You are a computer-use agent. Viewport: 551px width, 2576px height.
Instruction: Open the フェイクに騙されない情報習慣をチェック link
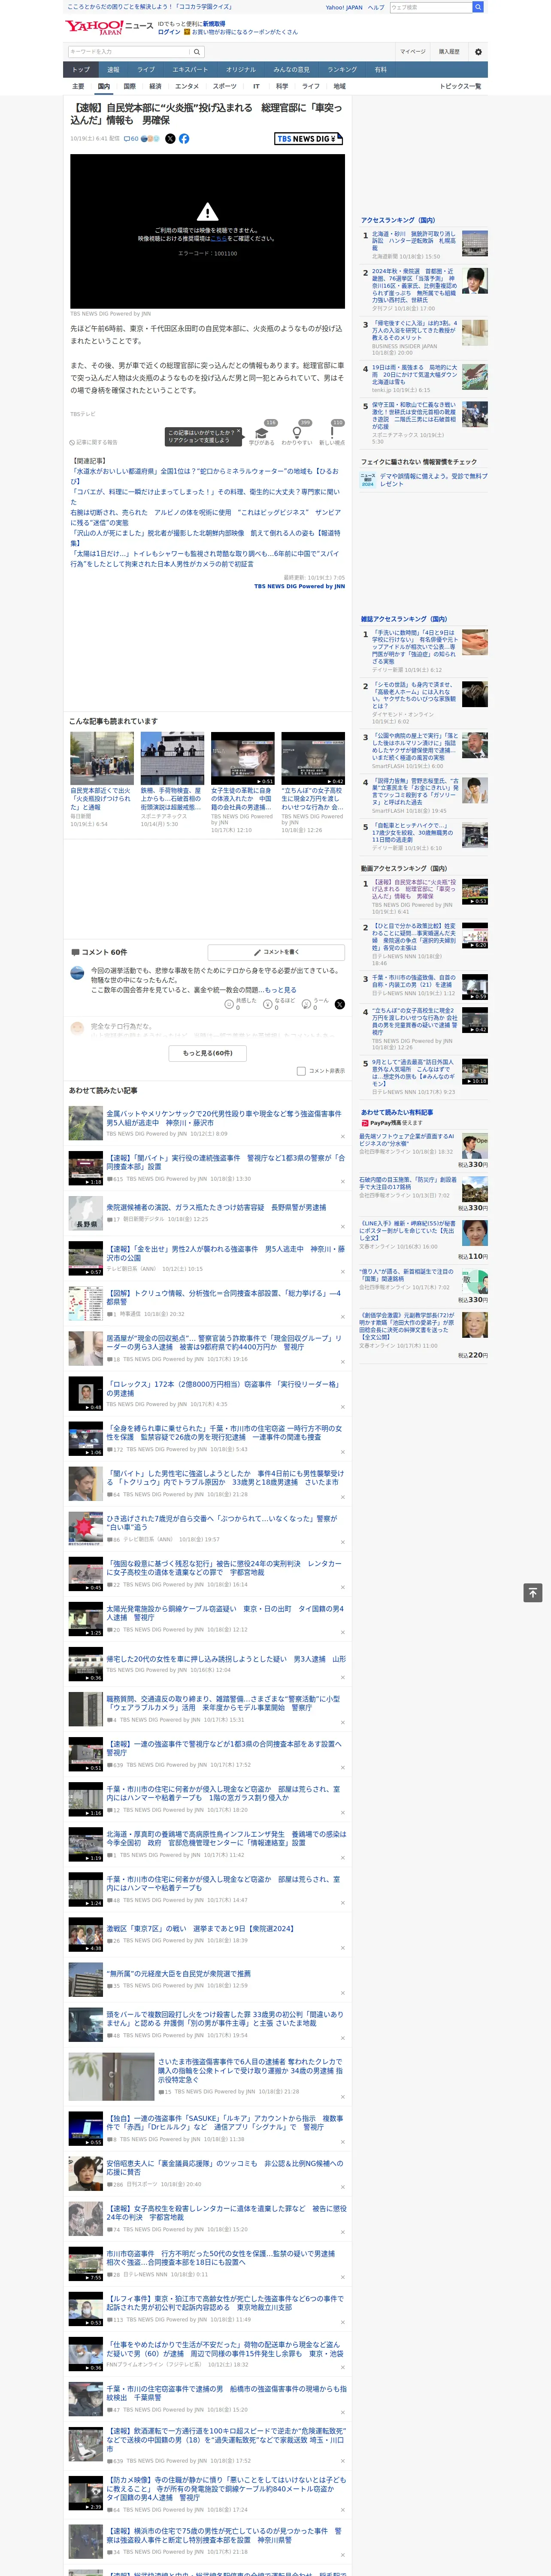click(x=419, y=461)
